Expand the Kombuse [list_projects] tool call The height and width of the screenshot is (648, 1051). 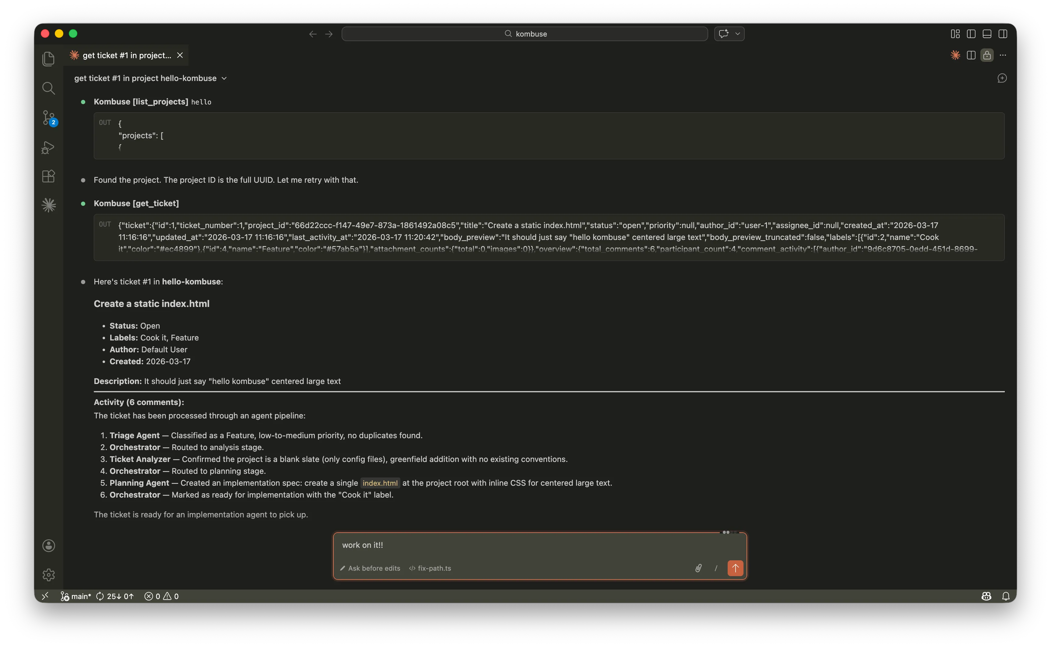(152, 102)
